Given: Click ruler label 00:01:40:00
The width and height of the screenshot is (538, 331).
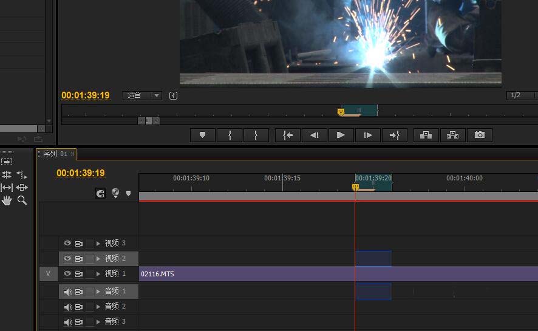Looking at the screenshot, I should (465, 179).
